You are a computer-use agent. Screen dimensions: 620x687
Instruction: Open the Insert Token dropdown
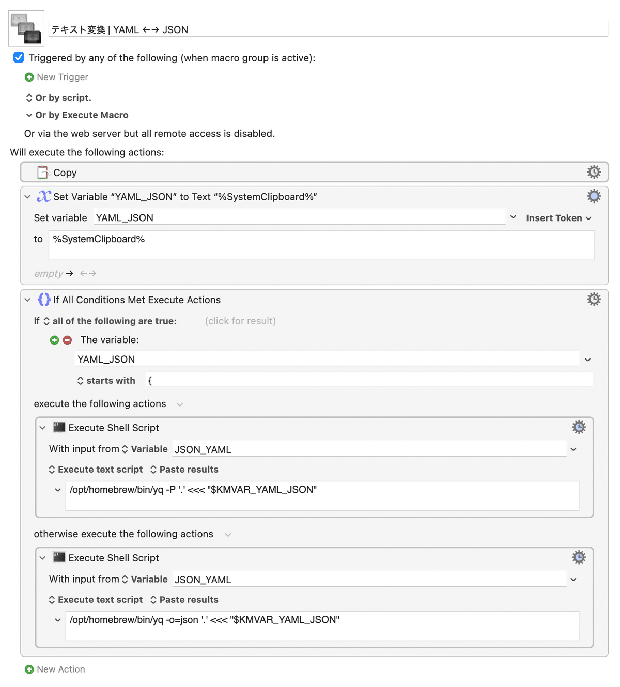click(x=559, y=217)
